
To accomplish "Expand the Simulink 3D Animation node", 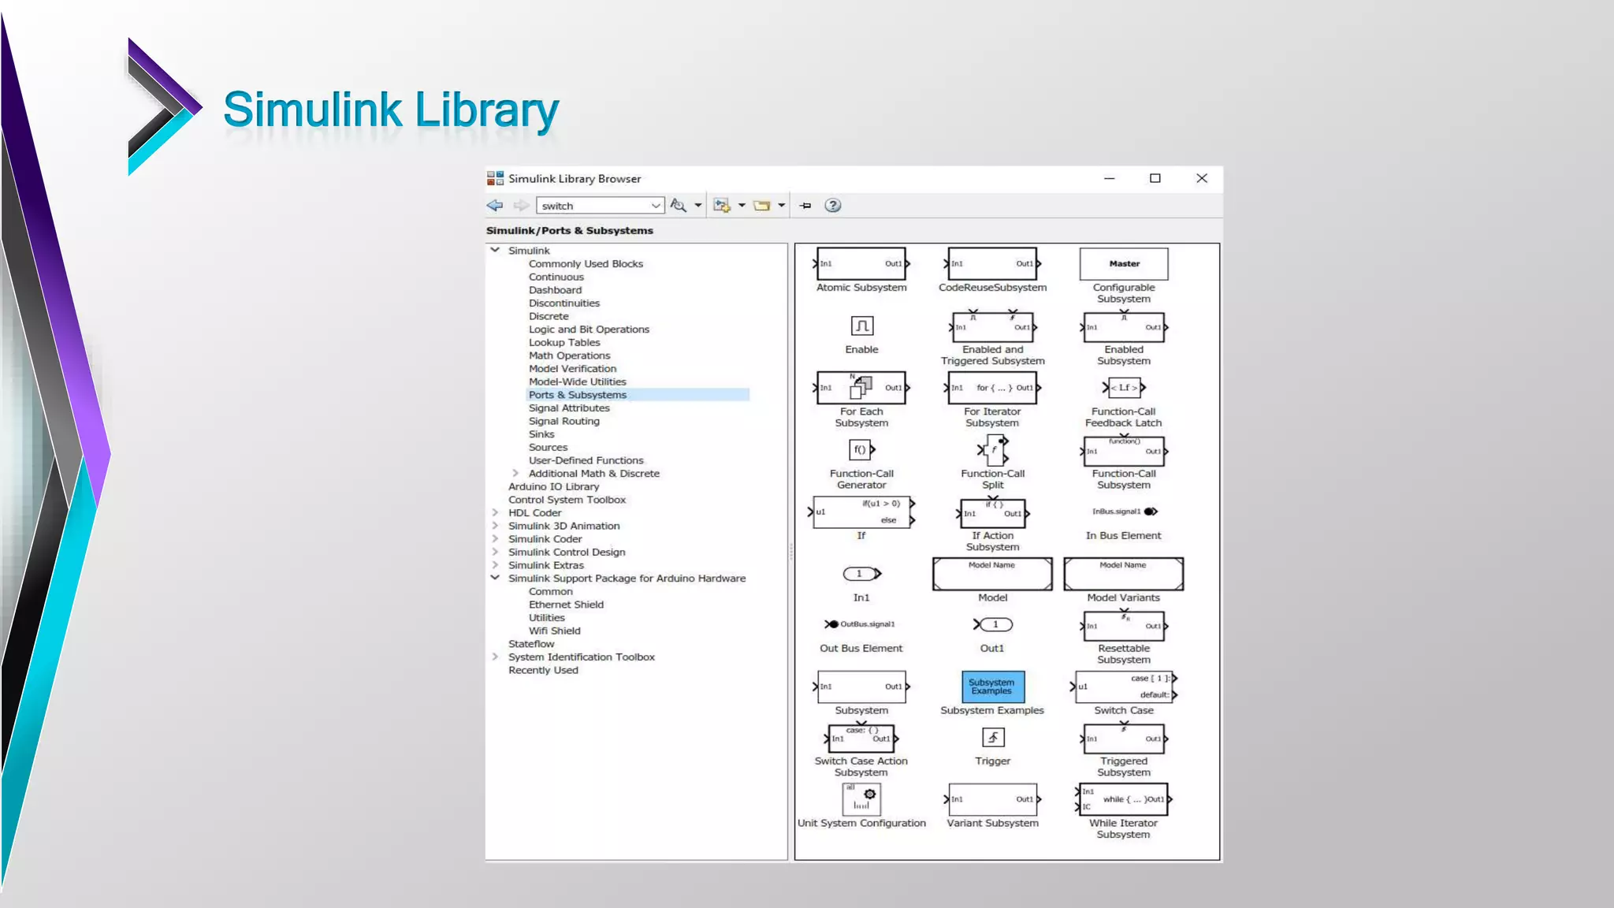I will (x=495, y=526).
